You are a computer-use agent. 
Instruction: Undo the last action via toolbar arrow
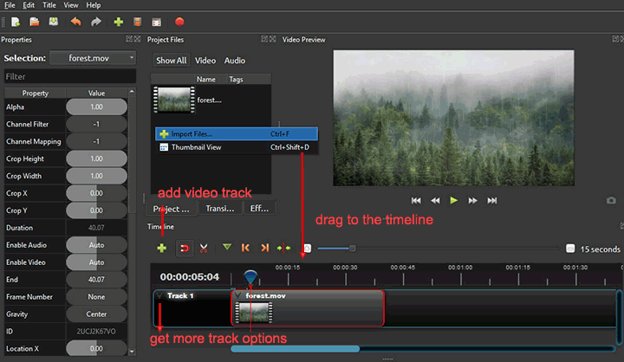coord(75,21)
